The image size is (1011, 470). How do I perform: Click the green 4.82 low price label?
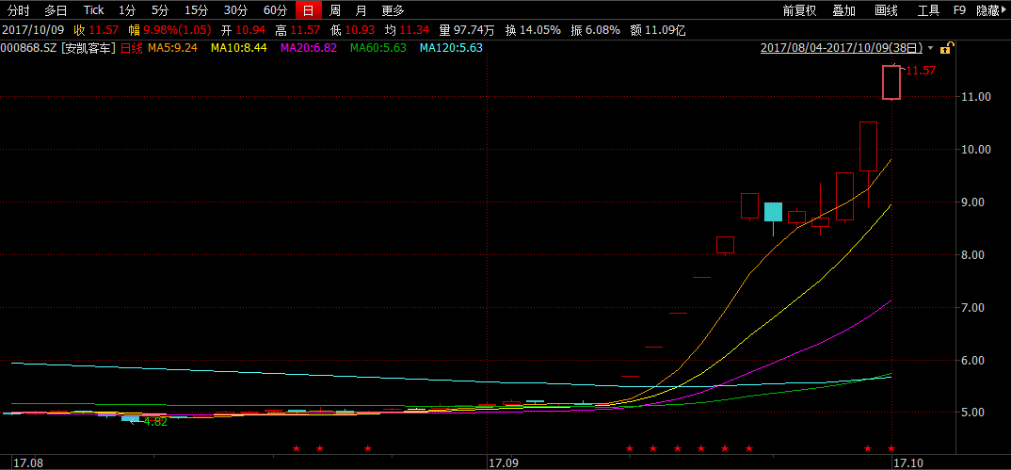pos(155,422)
